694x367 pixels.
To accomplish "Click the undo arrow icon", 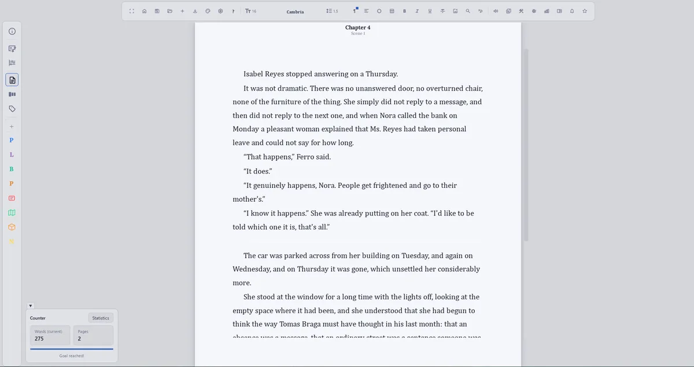I will (481, 11).
